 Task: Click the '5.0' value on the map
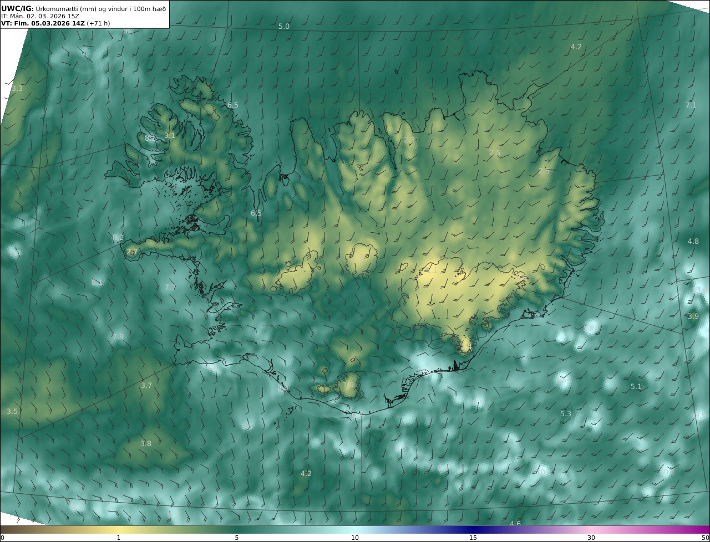(284, 27)
